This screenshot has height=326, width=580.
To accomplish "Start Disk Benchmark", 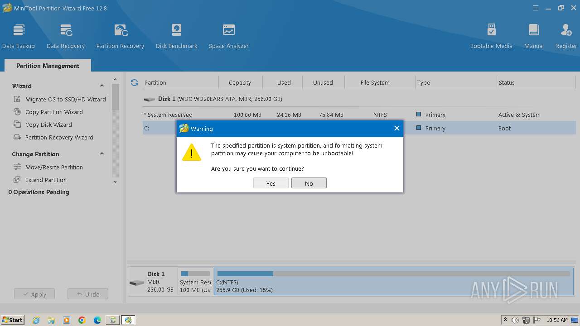I will (x=177, y=36).
